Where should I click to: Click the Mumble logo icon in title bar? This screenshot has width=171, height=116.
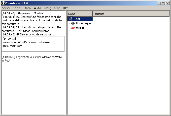point(3,3)
